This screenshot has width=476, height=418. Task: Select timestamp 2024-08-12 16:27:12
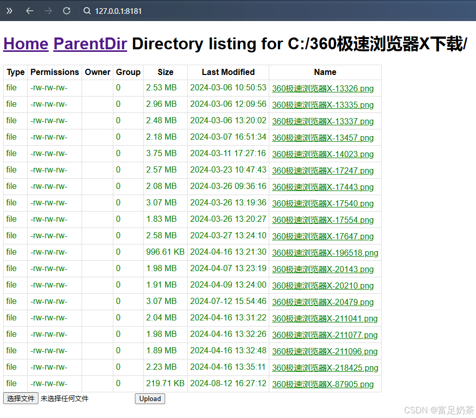[228, 383]
